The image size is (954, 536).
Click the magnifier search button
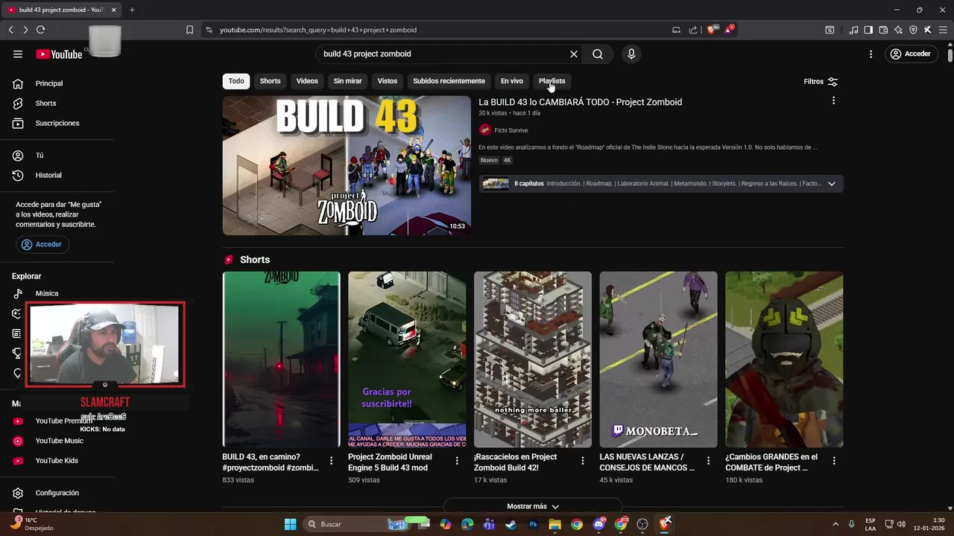point(598,54)
